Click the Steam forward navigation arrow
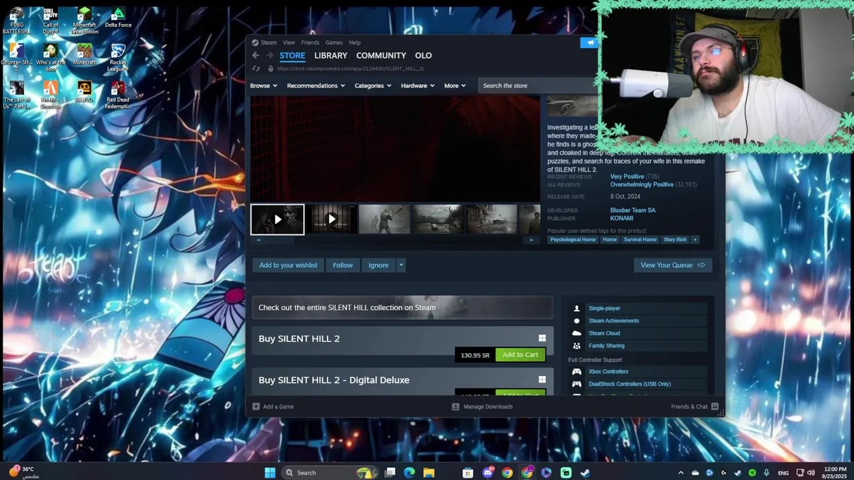This screenshot has height=480, width=854. (270, 55)
